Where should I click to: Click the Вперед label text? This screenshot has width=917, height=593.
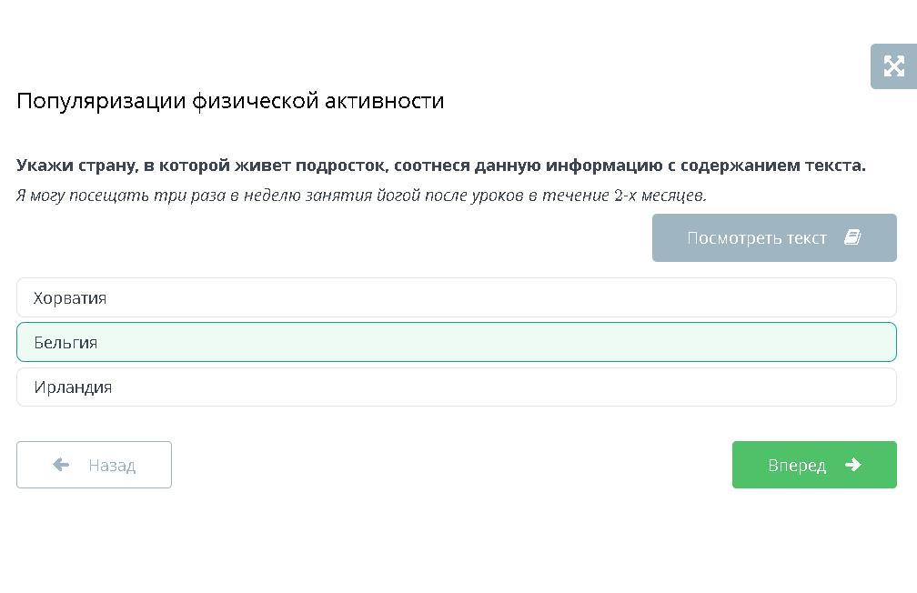tap(796, 466)
